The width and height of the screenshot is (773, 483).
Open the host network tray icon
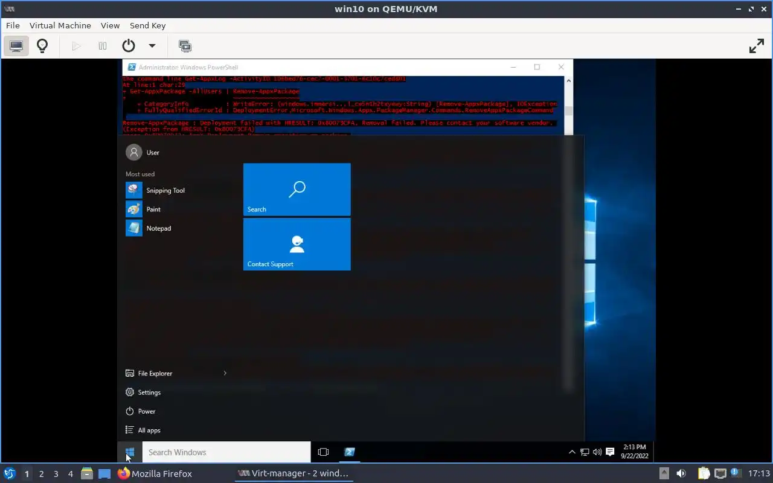tap(720, 473)
